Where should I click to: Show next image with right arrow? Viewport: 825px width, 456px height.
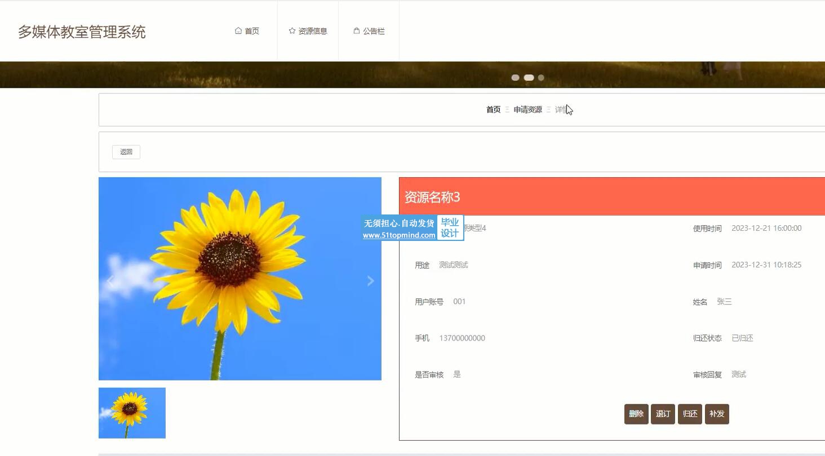(370, 281)
